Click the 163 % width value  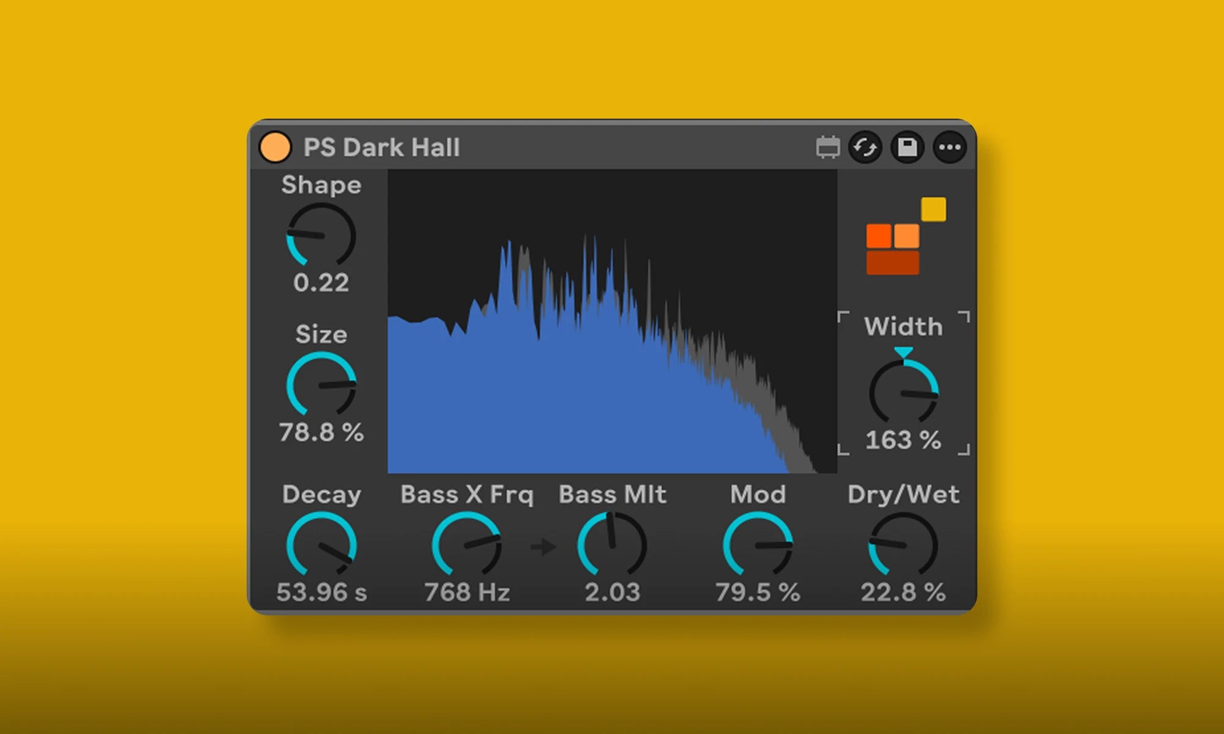[x=903, y=440]
